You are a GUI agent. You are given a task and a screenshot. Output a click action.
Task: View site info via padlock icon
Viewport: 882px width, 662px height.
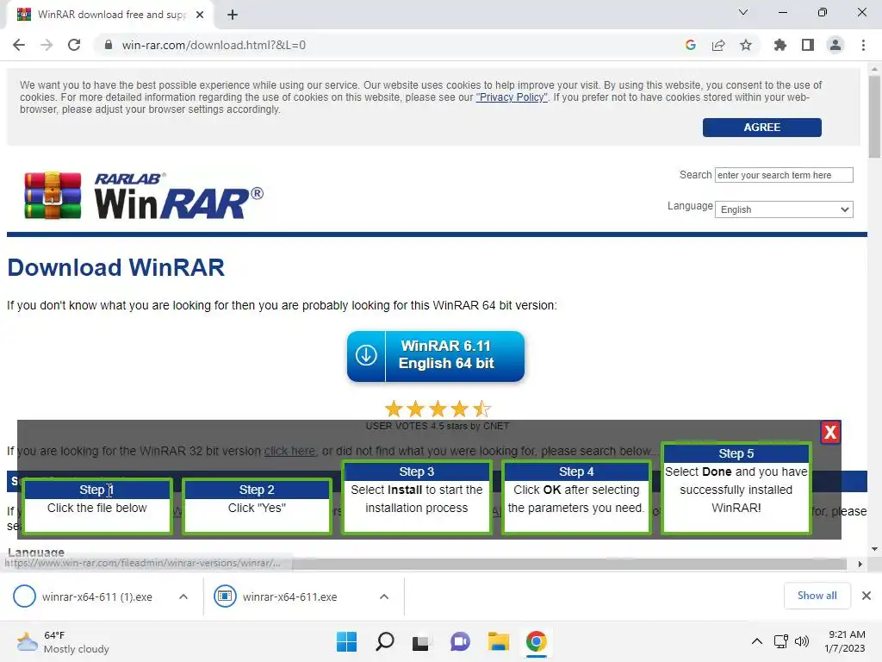[x=109, y=45]
